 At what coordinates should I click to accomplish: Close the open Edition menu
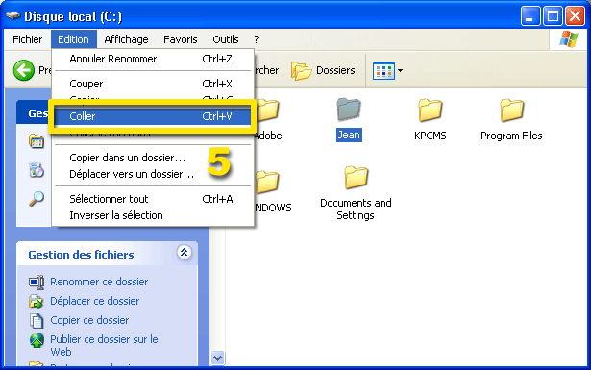73,39
